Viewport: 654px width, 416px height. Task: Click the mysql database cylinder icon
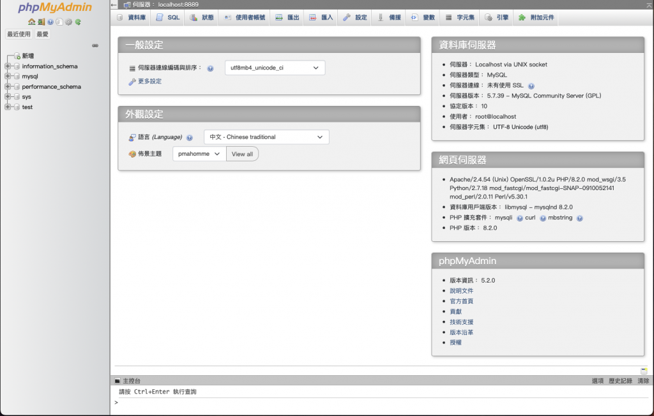click(x=17, y=77)
